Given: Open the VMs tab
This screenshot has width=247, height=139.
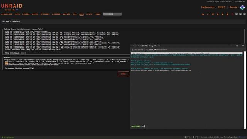Looking at the screenshot, I should [74, 14].
